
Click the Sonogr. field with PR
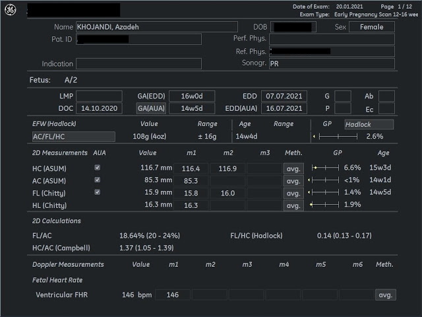[x=332, y=63]
